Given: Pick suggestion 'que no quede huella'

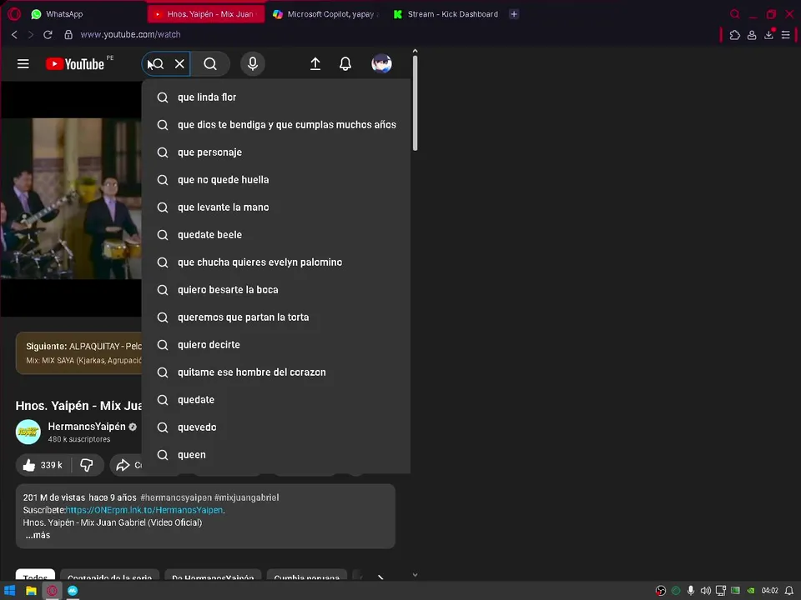Looking at the screenshot, I should click(276, 180).
